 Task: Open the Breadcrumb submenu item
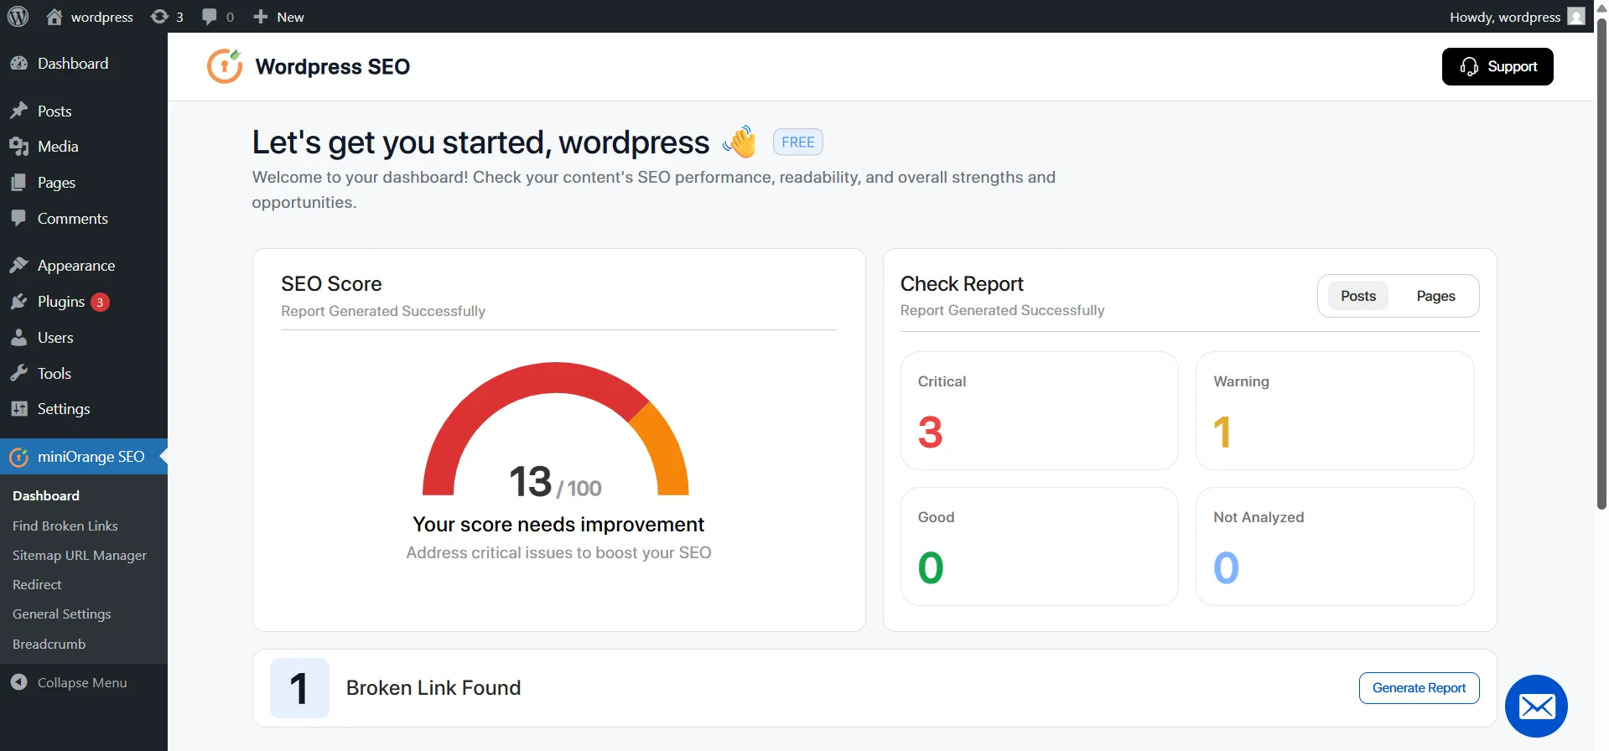(49, 644)
